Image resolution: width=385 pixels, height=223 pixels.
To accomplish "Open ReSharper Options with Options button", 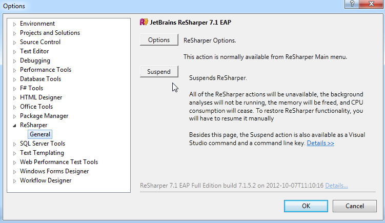I will click(159, 40).
